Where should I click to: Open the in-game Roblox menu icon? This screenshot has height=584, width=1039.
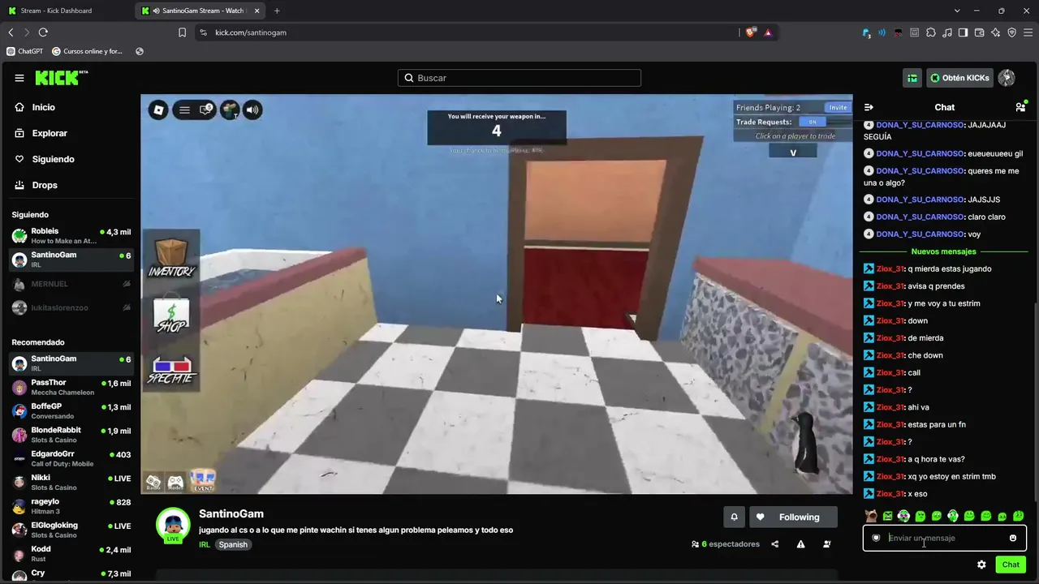tap(184, 110)
